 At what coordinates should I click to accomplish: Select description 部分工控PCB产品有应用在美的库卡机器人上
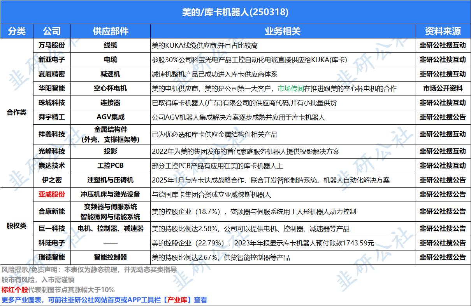(217, 166)
